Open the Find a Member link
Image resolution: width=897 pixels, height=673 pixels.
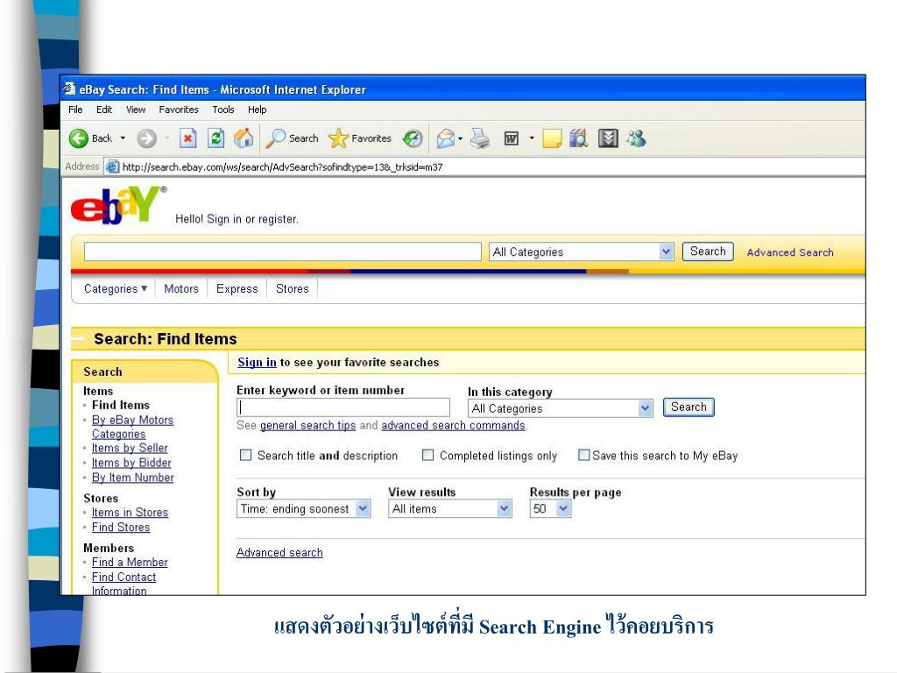tap(130, 562)
